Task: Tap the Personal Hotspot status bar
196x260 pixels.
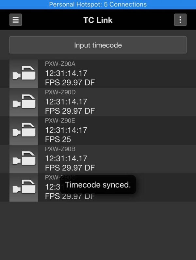Action: pyautogui.click(x=98, y=5)
